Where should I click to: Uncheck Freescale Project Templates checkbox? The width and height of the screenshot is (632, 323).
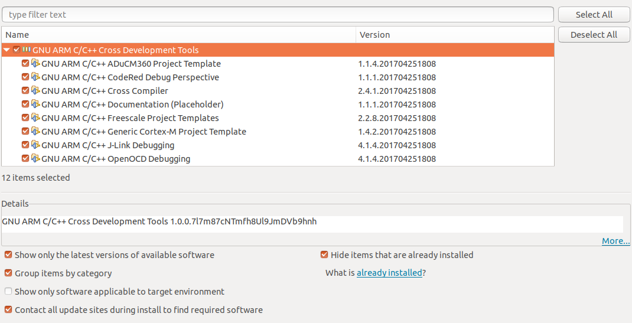pos(25,118)
